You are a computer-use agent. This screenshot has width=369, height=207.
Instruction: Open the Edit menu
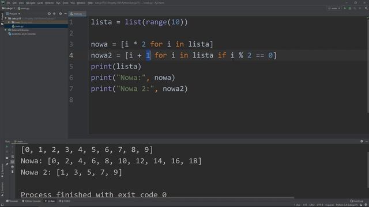(x=14, y=3)
